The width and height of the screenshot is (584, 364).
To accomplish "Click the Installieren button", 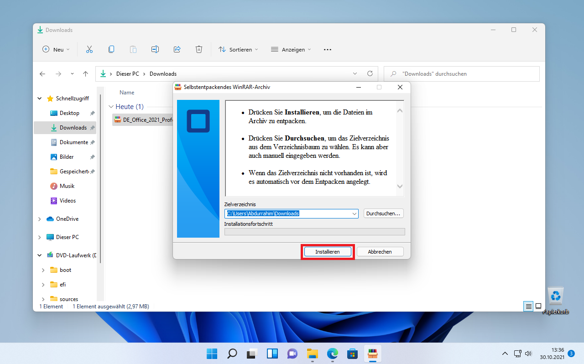I will 328,252.
